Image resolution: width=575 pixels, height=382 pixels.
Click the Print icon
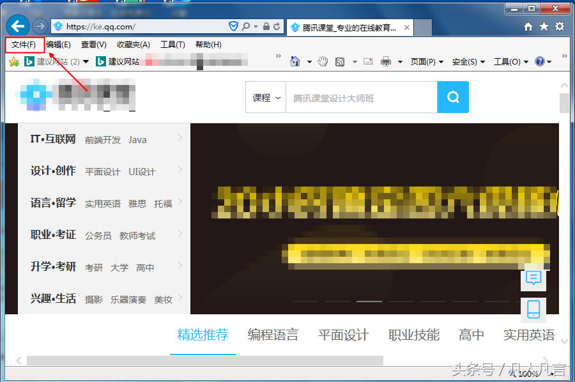coord(386,61)
